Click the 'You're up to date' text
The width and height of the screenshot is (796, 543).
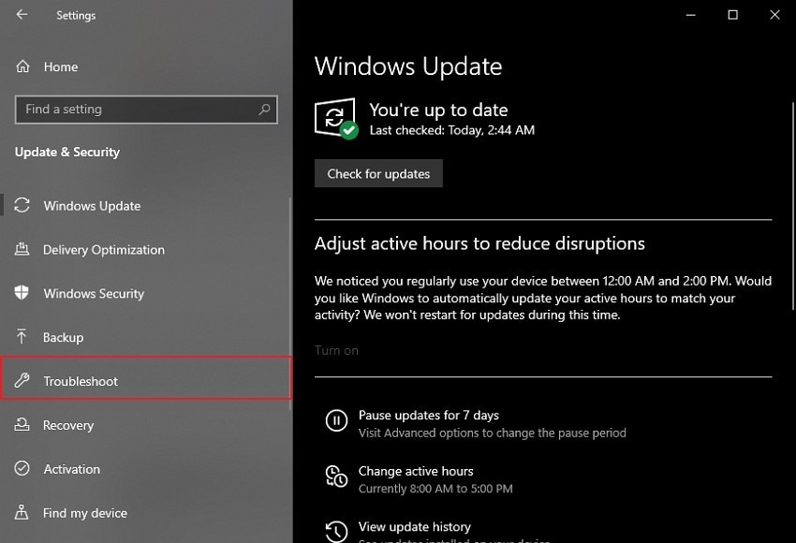click(x=438, y=110)
